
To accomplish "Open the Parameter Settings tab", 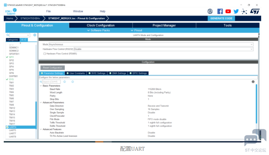I will tap(52, 73).
